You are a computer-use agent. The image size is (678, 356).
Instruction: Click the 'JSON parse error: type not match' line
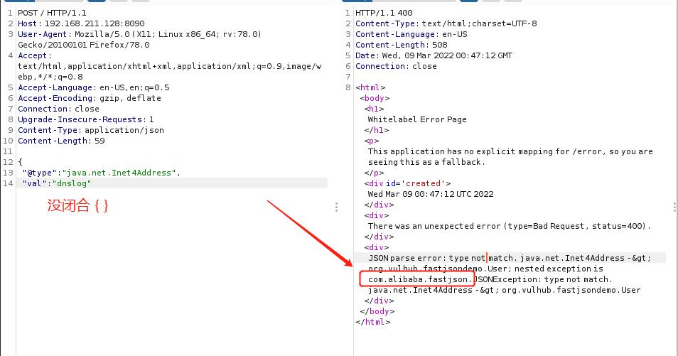[510, 258]
